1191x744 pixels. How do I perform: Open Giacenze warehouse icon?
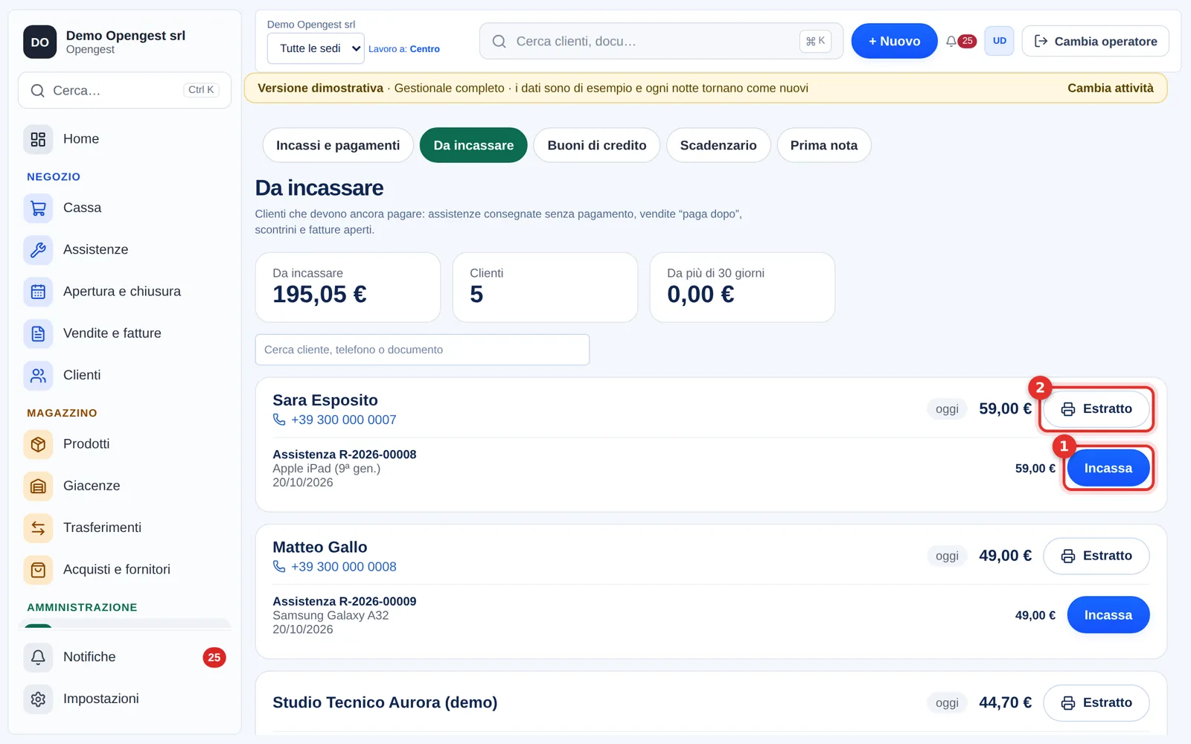point(38,486)
